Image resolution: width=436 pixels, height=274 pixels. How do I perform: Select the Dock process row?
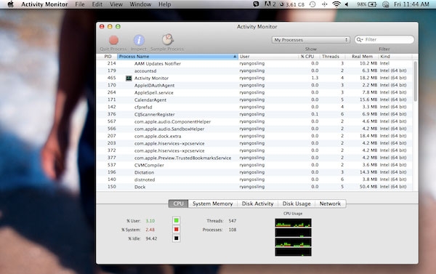click(254, 187)
